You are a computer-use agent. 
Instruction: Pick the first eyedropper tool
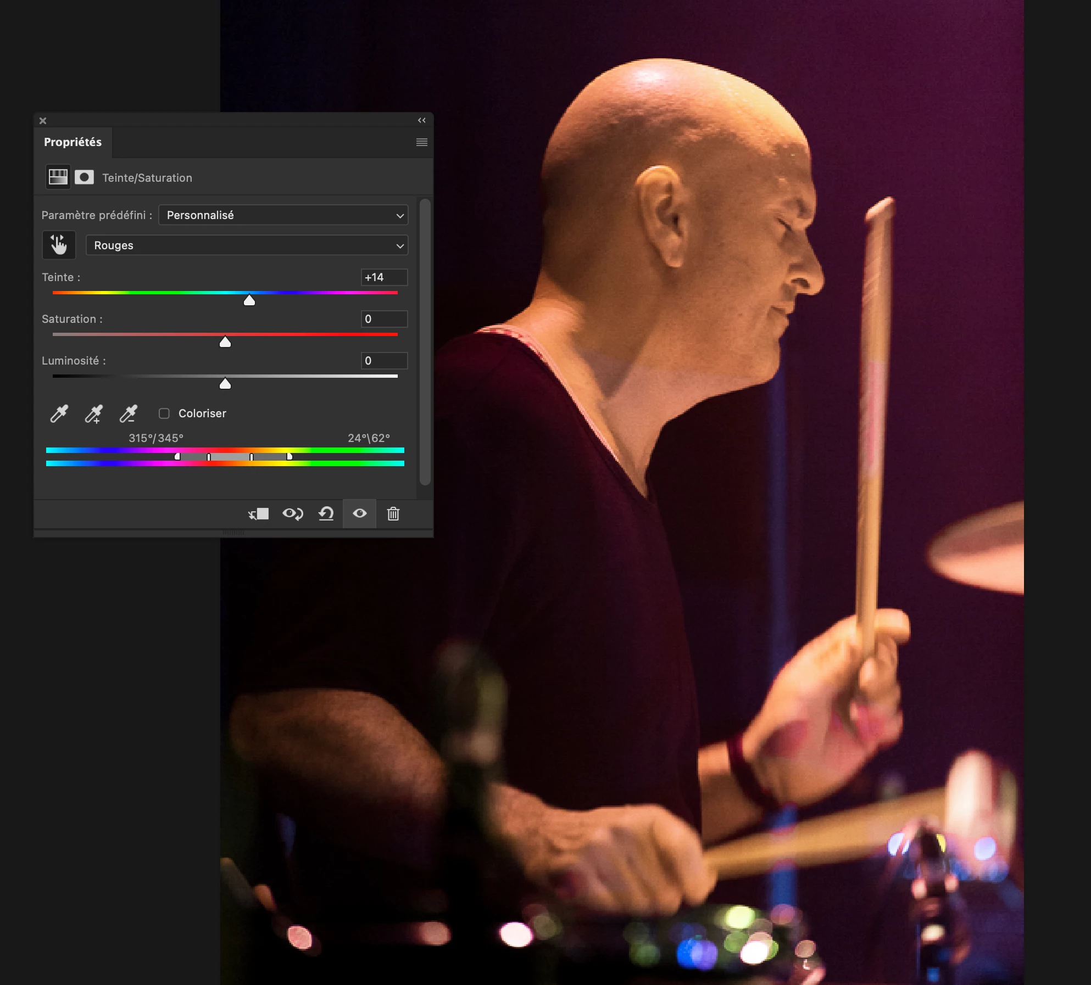pyautogui.click(x=59, y=413)
